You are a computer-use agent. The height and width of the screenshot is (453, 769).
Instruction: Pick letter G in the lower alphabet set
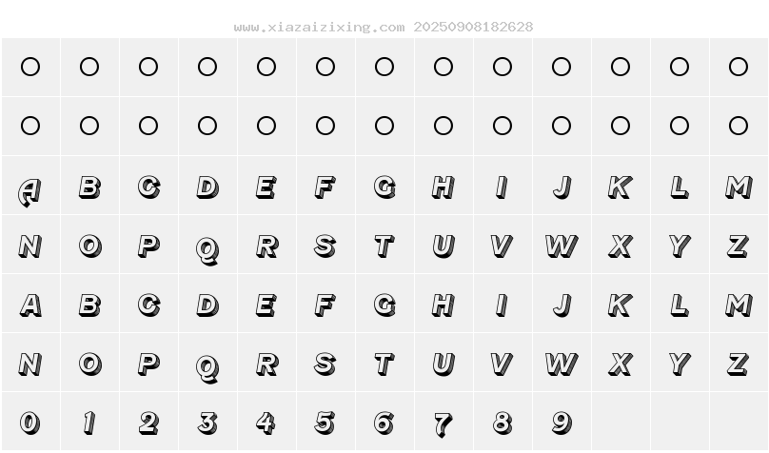(x=384, y=305)
